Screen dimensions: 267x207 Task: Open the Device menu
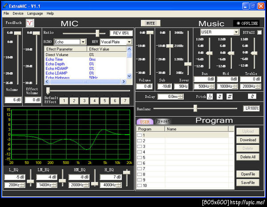click(x=18, y=13)
